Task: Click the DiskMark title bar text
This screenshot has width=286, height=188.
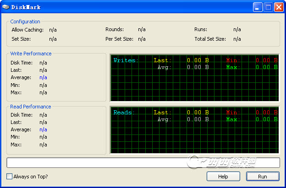Action: 27,7
